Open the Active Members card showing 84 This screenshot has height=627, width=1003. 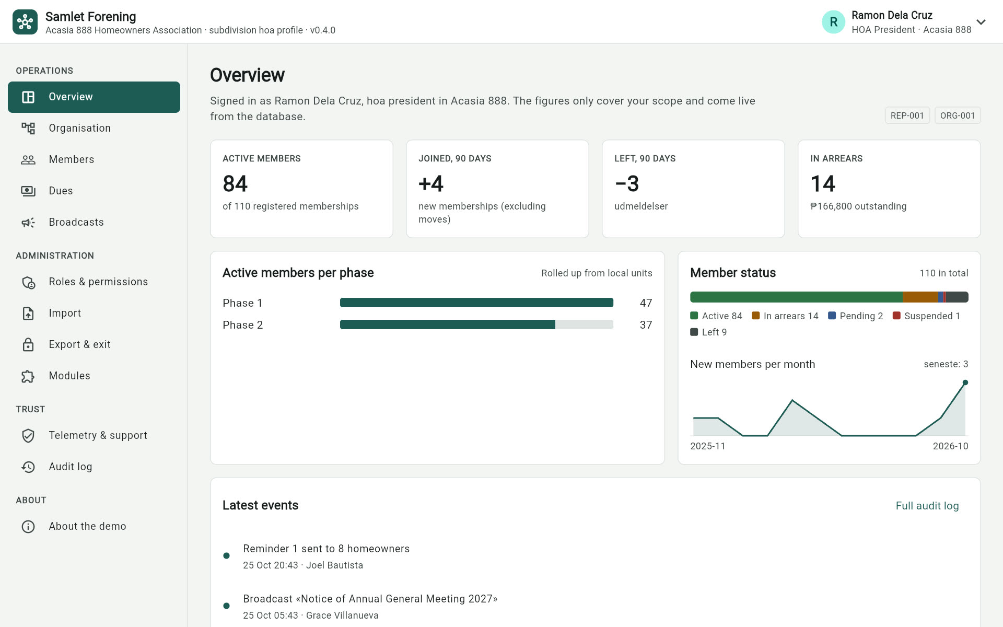point(301,189)
